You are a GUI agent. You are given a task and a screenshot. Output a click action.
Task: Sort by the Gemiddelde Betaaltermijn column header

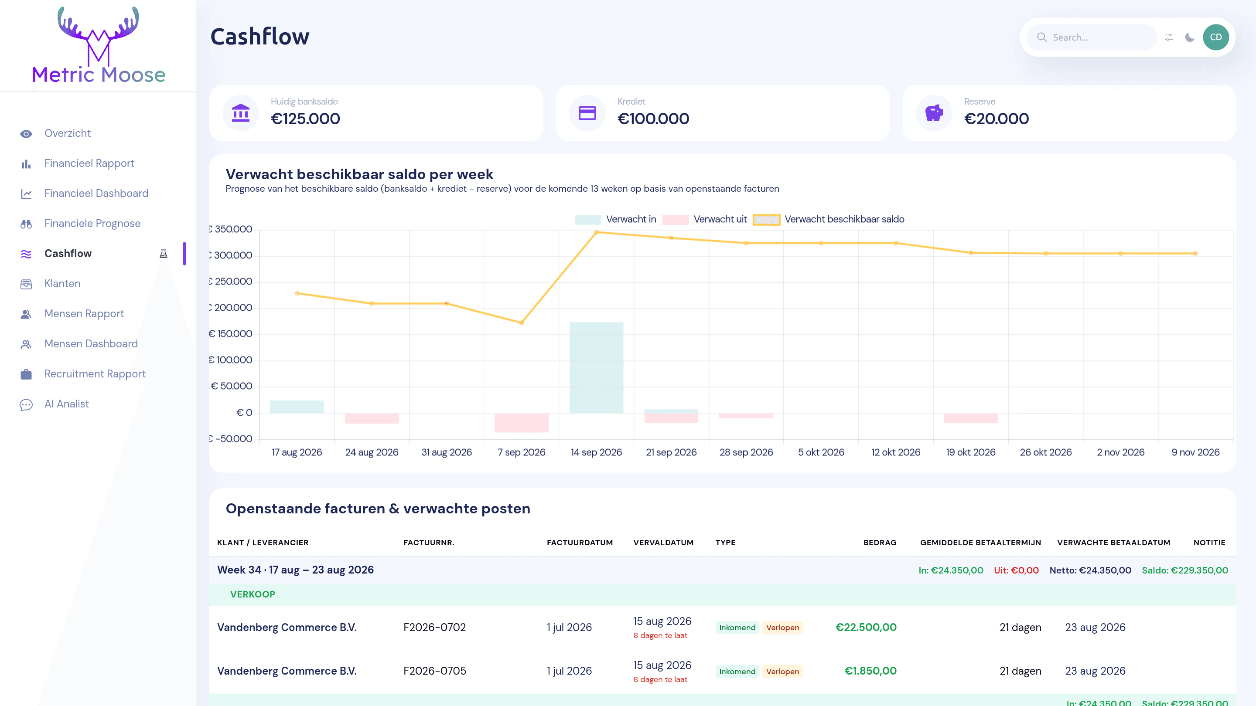click(x=980, y=543)
